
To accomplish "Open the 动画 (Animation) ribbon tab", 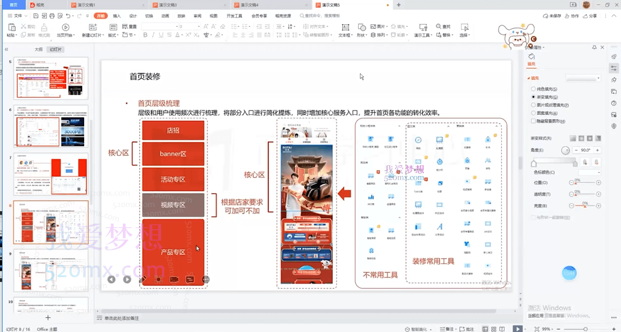I will [165, 16].
